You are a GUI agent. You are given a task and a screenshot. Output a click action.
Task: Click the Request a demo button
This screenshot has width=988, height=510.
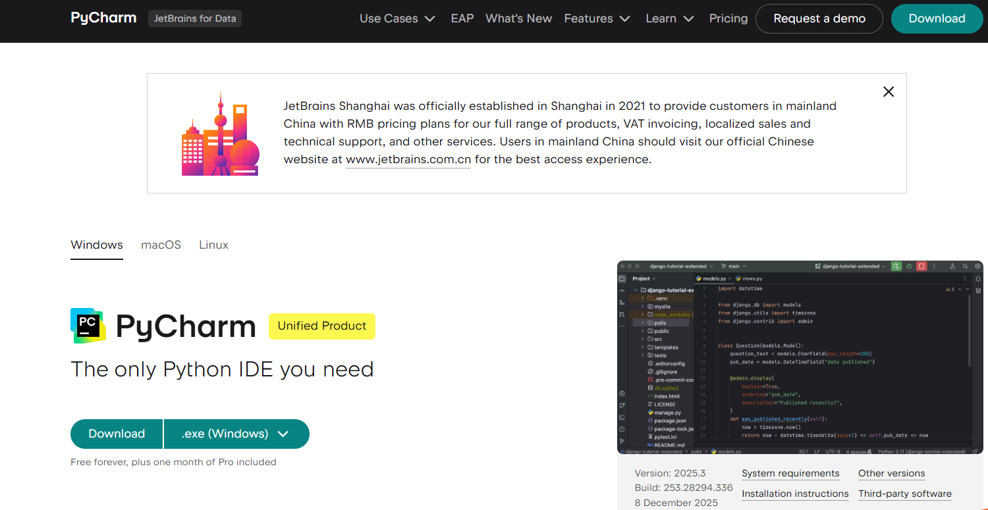point(819,18)
